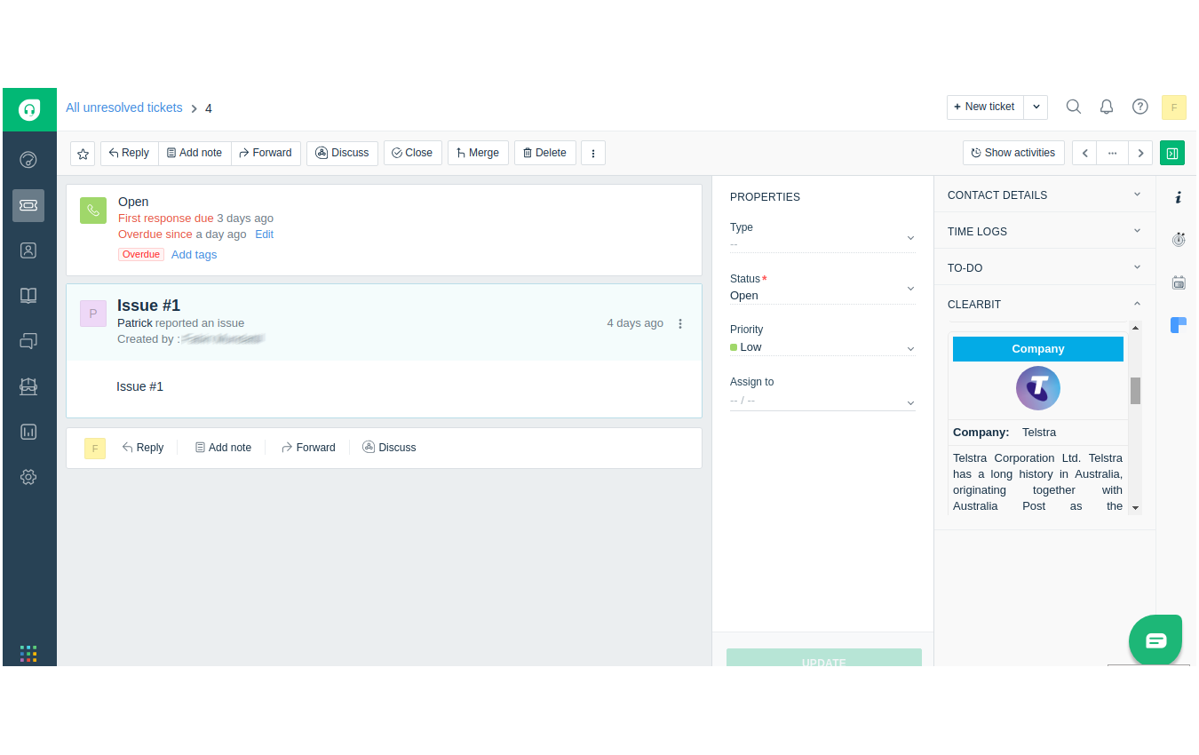Screen dimensions: 1199x755
Task: Open the Priority dropdown set to Low
Action: pyautogui.click(x=822, y=346)
